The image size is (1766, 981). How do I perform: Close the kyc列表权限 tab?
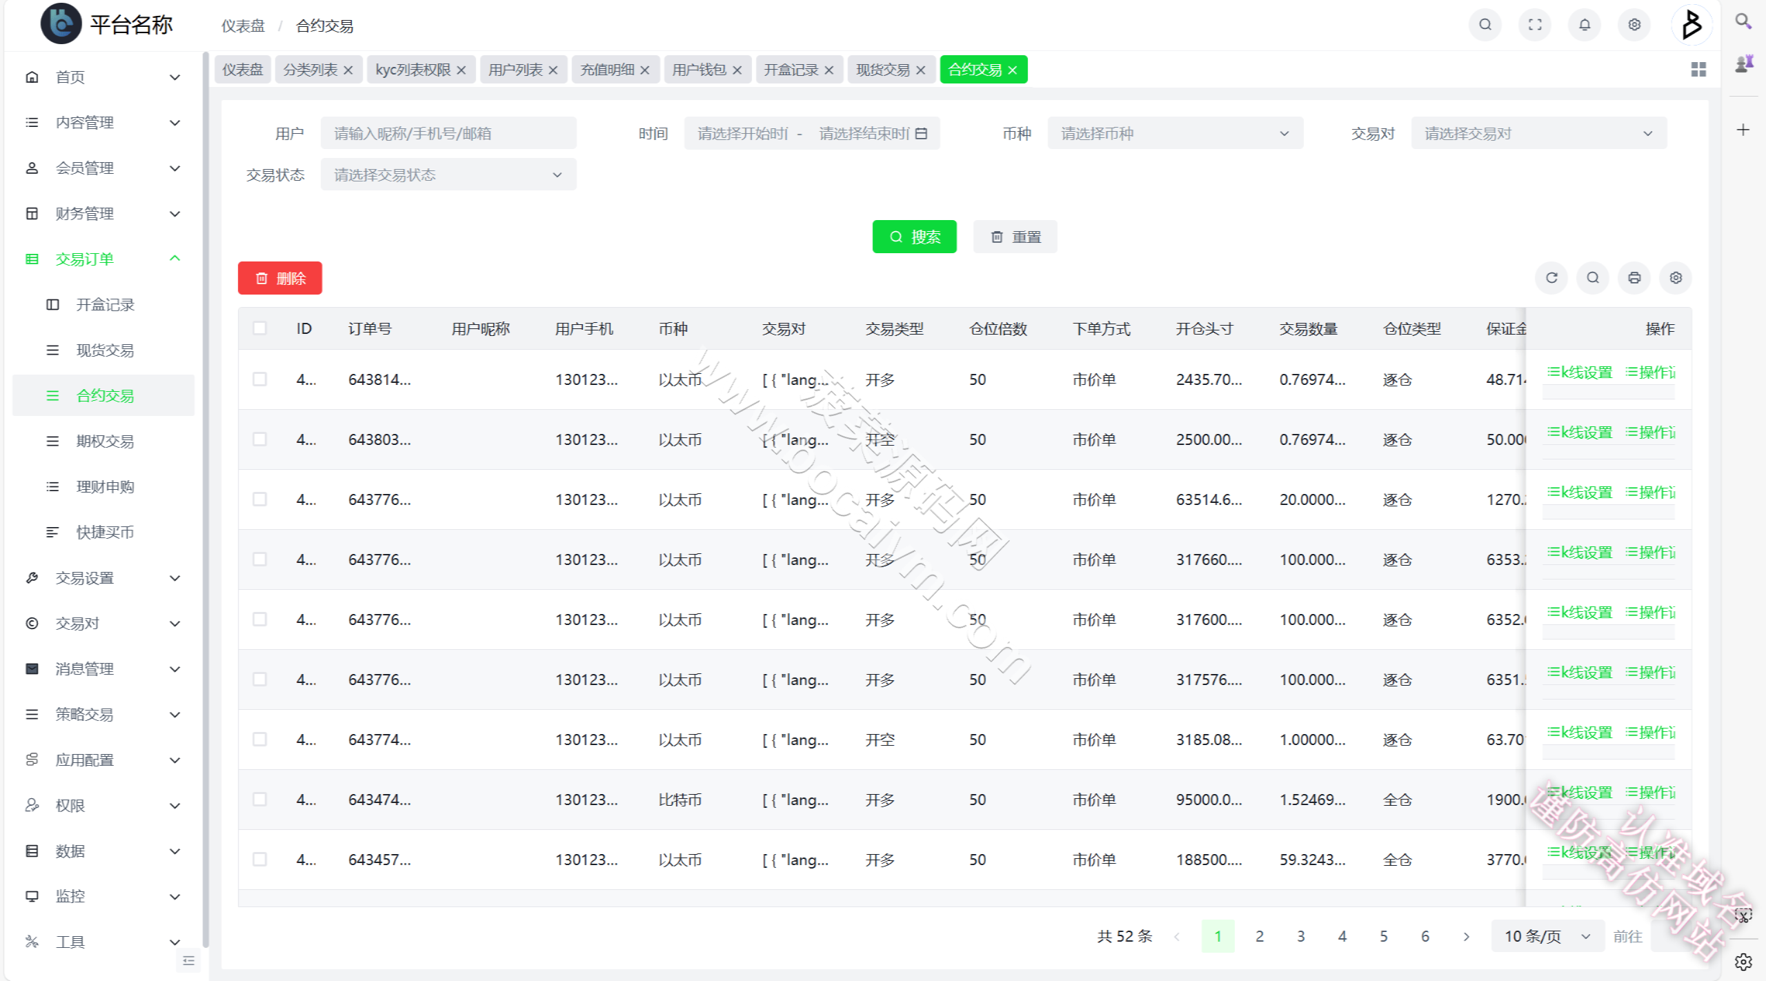(x=462, y=70)
